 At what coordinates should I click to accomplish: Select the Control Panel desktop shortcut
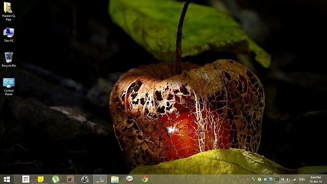[x=8, y=86]
